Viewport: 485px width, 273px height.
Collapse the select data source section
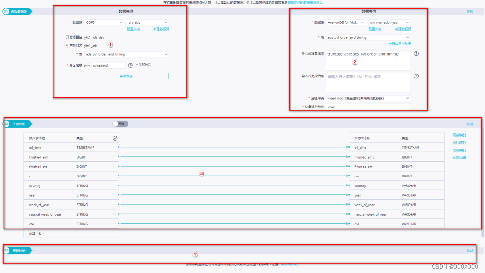click(x=470, y=11)
